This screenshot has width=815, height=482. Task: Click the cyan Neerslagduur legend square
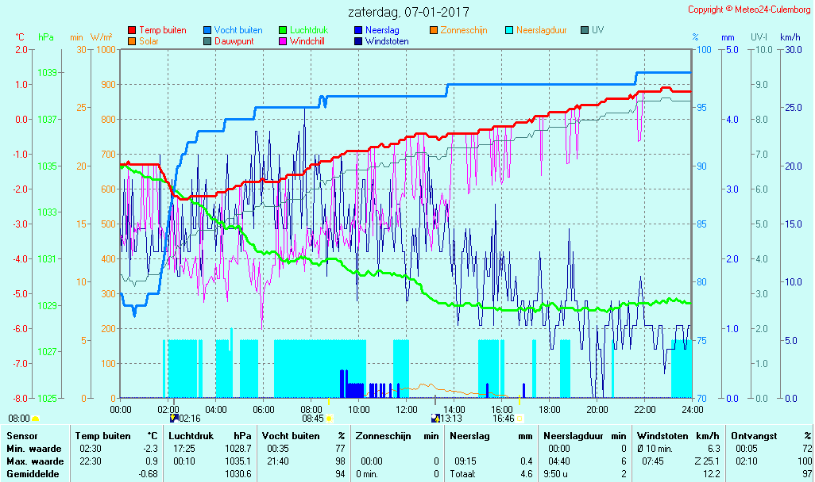(x=509, y=30)
